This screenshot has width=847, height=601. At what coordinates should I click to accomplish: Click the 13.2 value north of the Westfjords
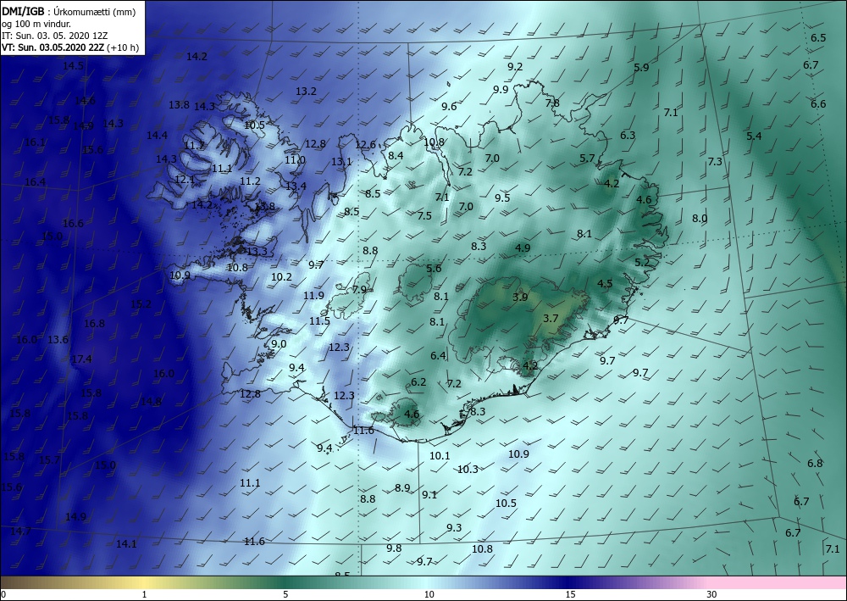pos(306,91)
